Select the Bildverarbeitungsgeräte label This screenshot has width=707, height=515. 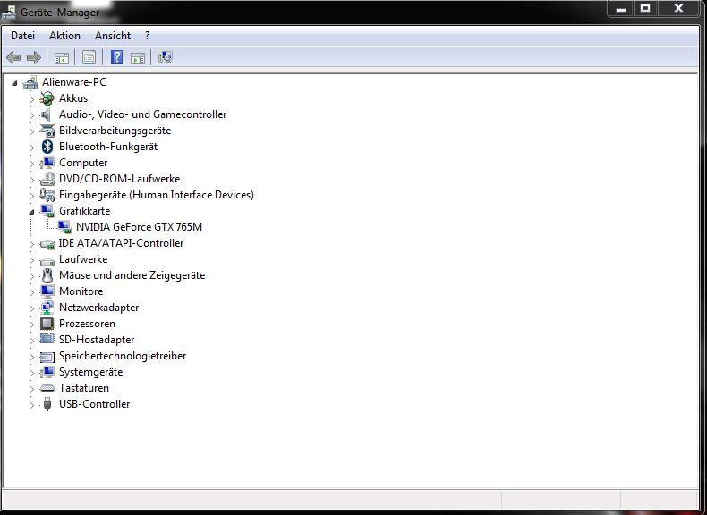[x=115, y=131]
